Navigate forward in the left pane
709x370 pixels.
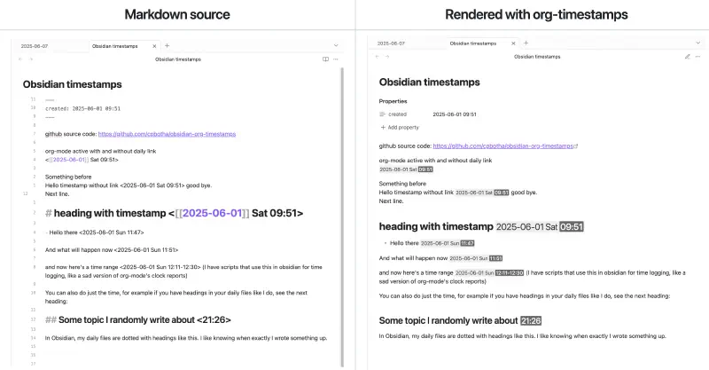pyautogui.click(x=31, y=59)
